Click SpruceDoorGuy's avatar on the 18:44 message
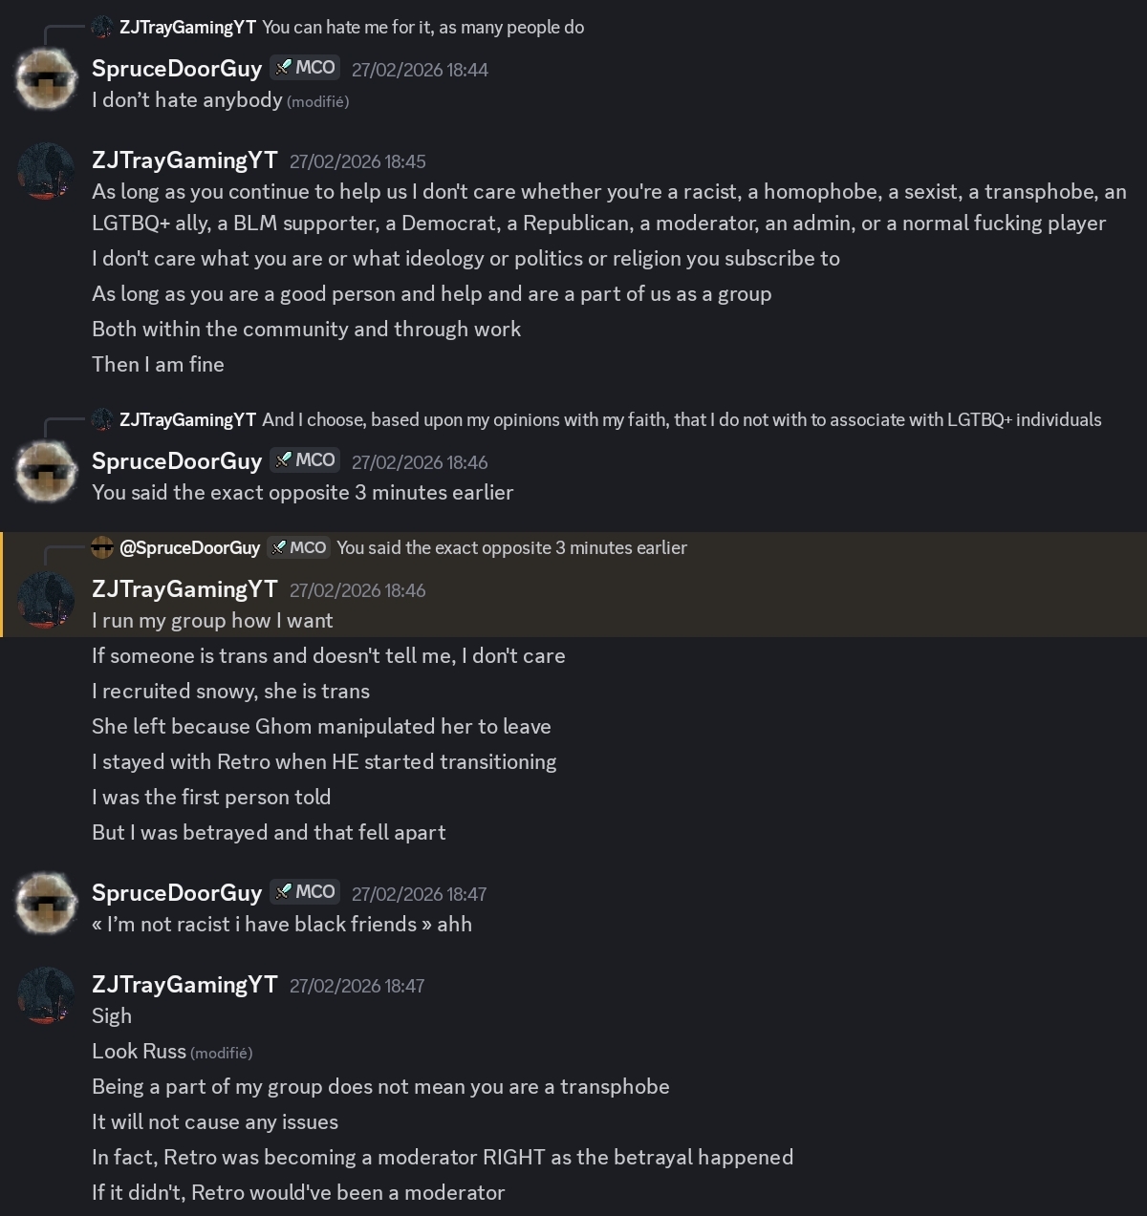Viewport: 1147px width, 1216px height. [x=46, y=80]
